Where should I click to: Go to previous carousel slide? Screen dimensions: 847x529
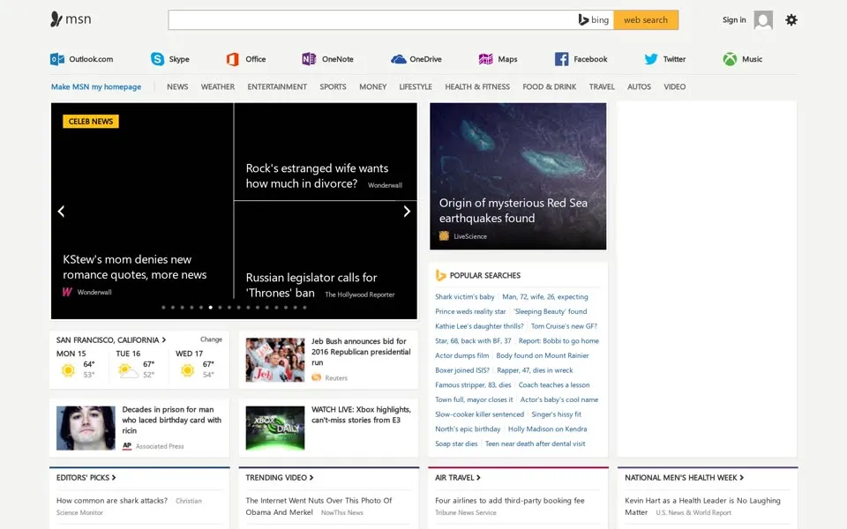point(61,211)
